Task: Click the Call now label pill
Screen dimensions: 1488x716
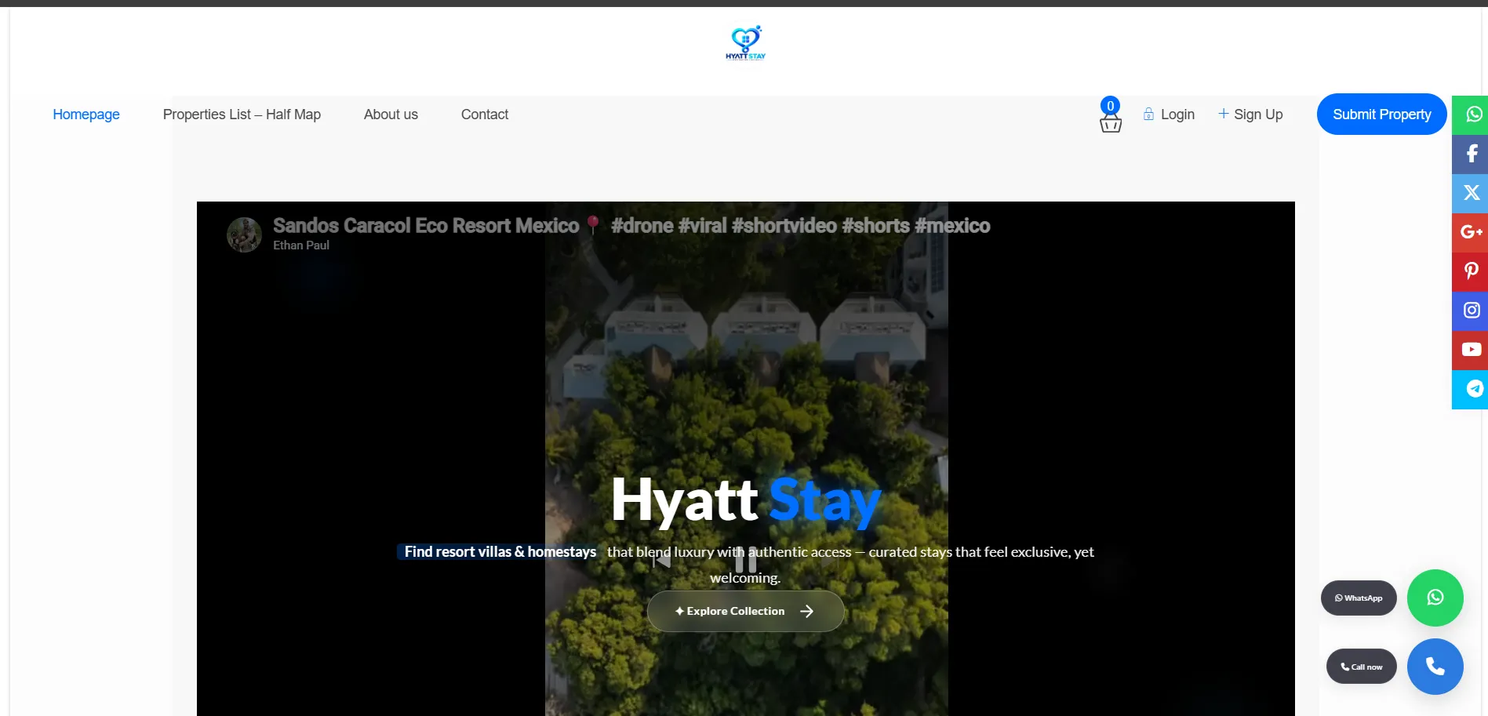Action: pos(1361,667)
